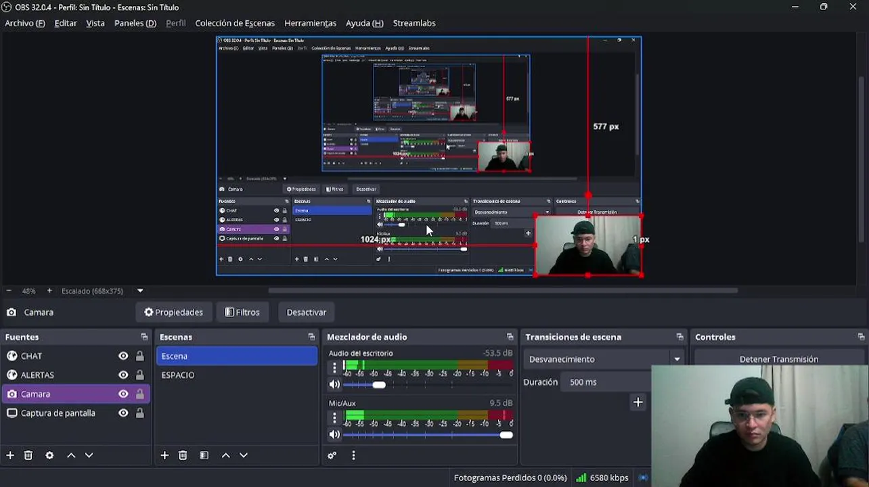Open the Paneles menu

pos(135,23)
